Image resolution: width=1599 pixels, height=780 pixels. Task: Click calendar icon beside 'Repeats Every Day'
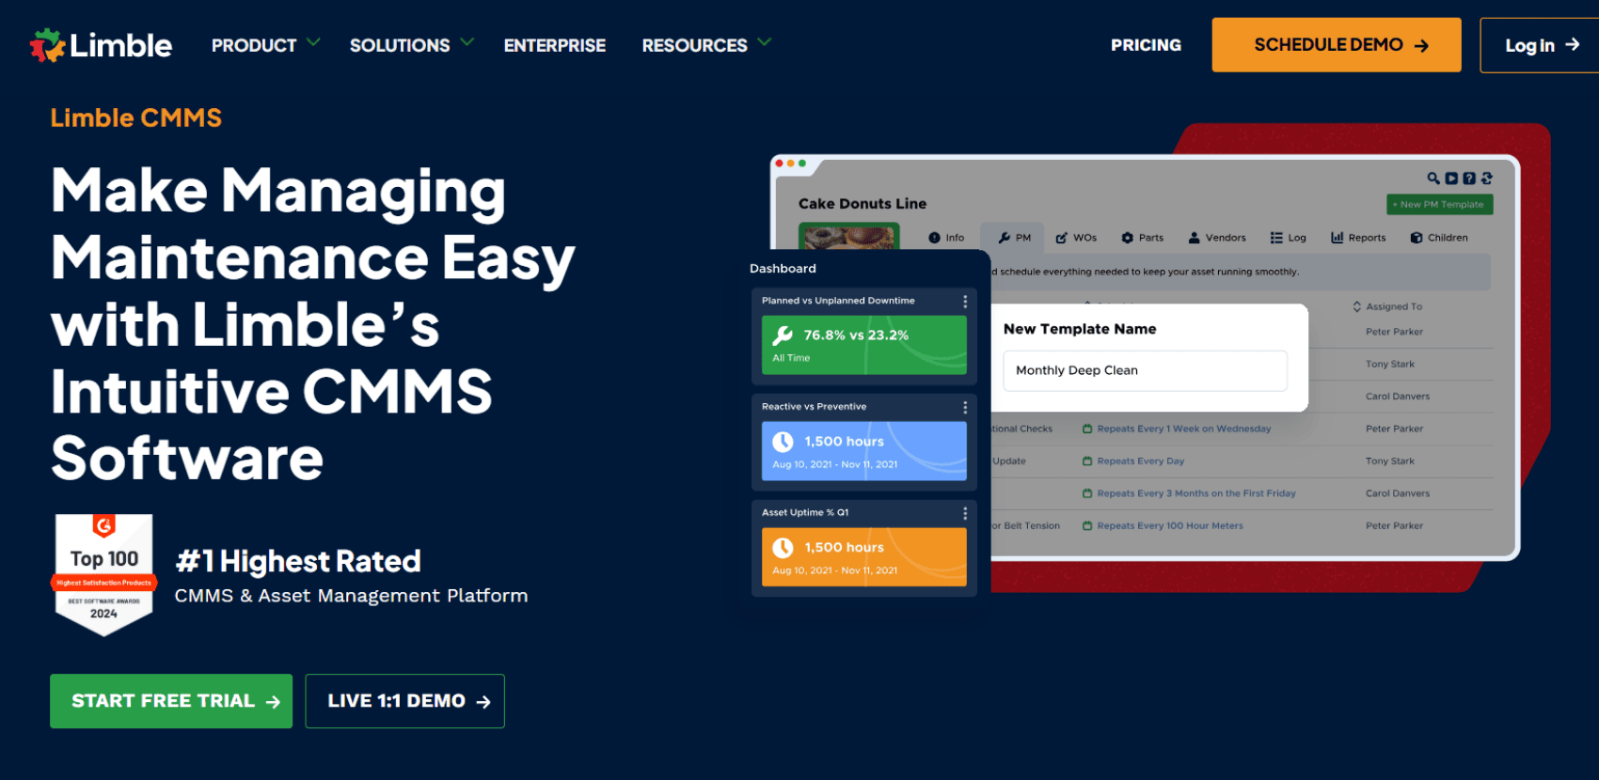pyautogui.click(x=1087, y=461)
